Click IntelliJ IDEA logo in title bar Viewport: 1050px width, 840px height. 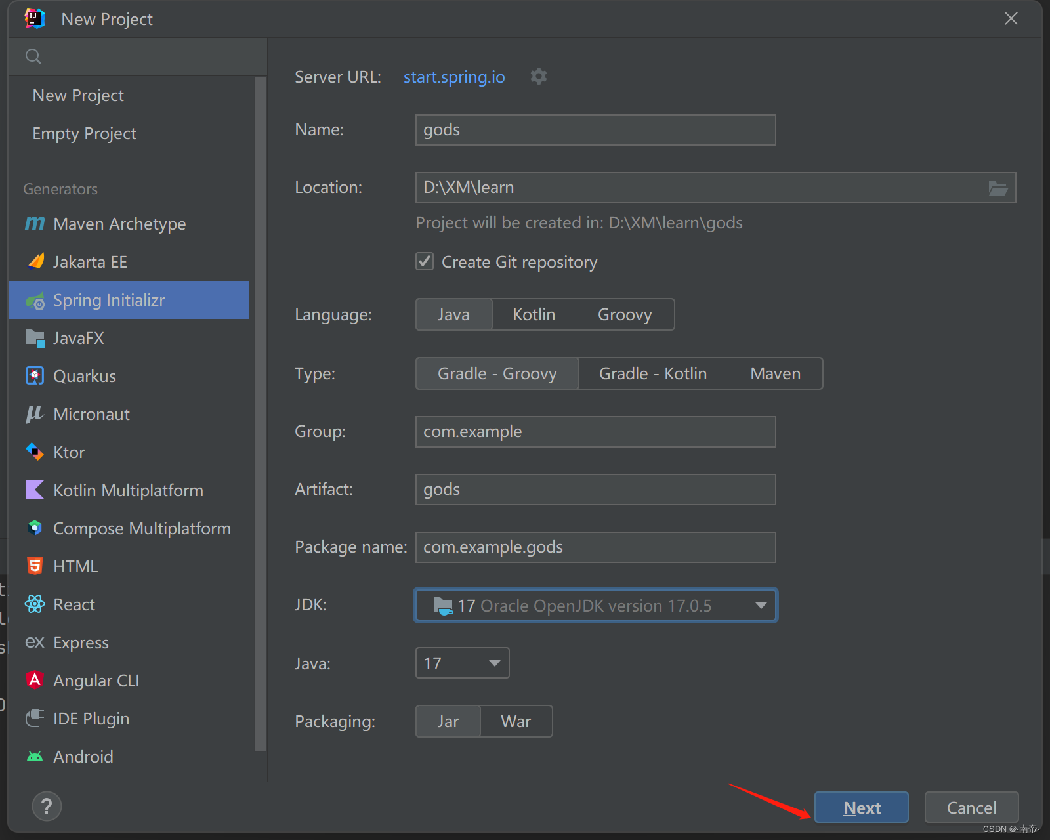click(35, 18)
